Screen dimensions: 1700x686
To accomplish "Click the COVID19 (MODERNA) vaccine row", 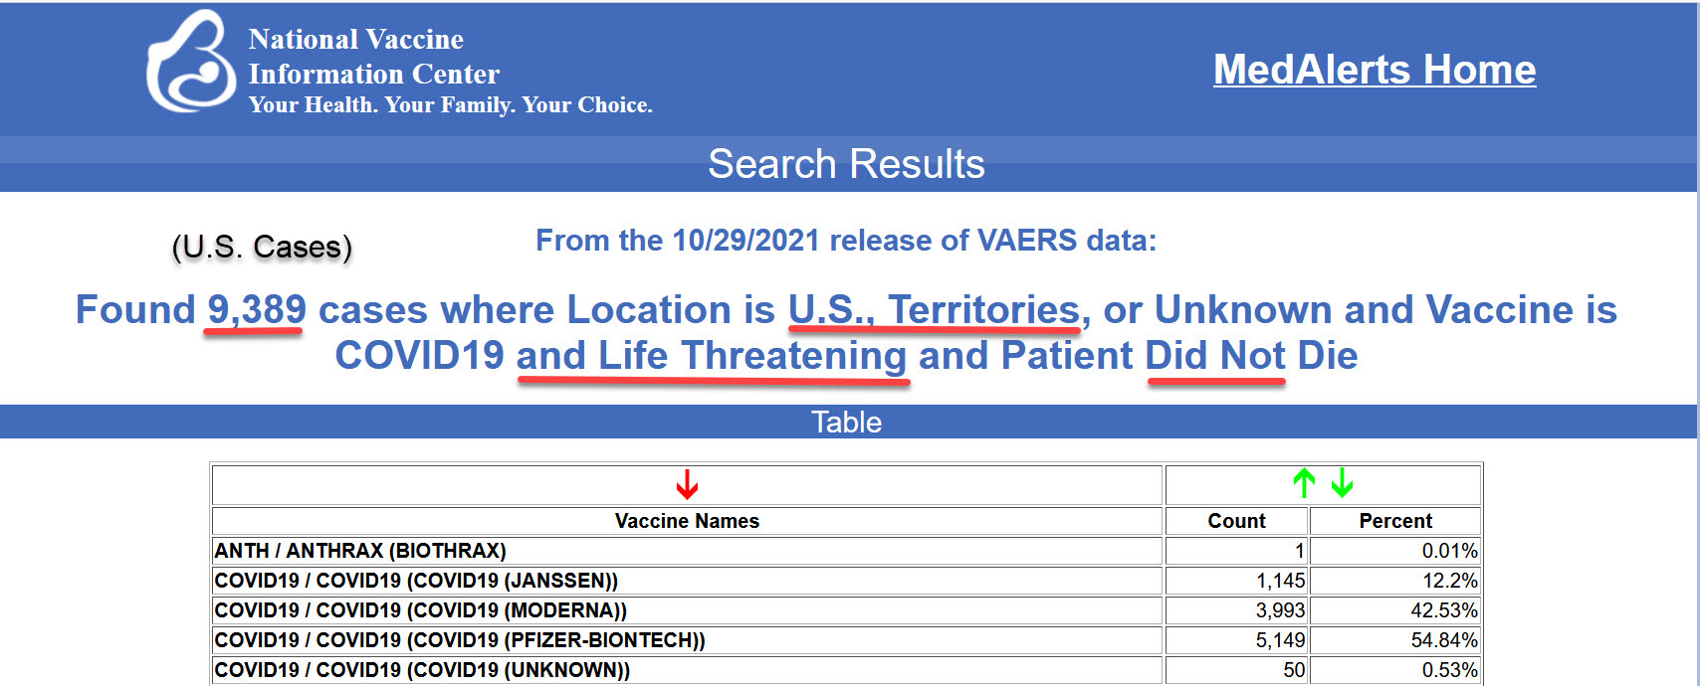I will coord(846,610).
